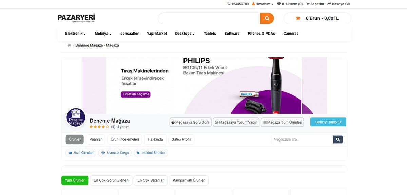Click the store star rating
This screenshot has width=407, height=195.
pos(99,127)
